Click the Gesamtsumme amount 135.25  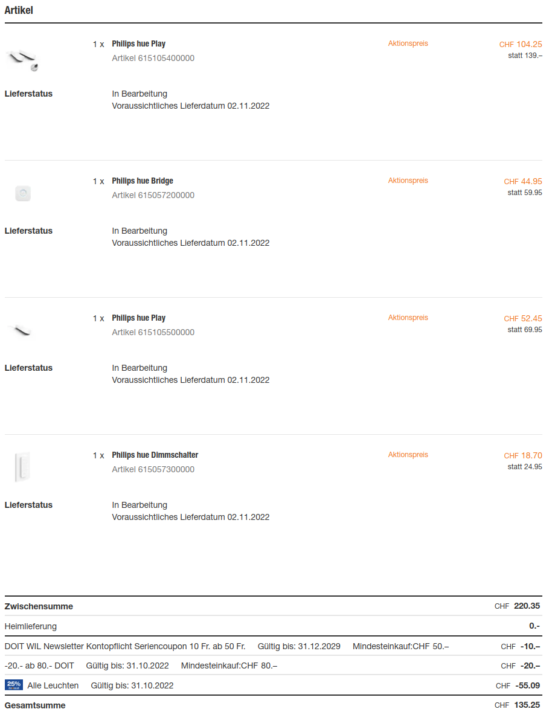pyautogui.click(x=527, y=705)
